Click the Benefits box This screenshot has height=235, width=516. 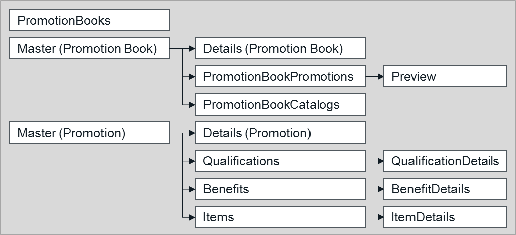(x=280, y=189)
